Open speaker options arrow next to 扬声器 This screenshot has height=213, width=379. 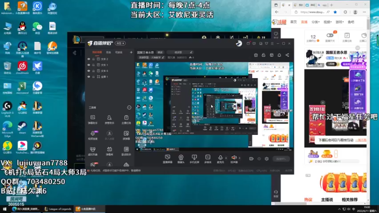(x=240, y=158)
